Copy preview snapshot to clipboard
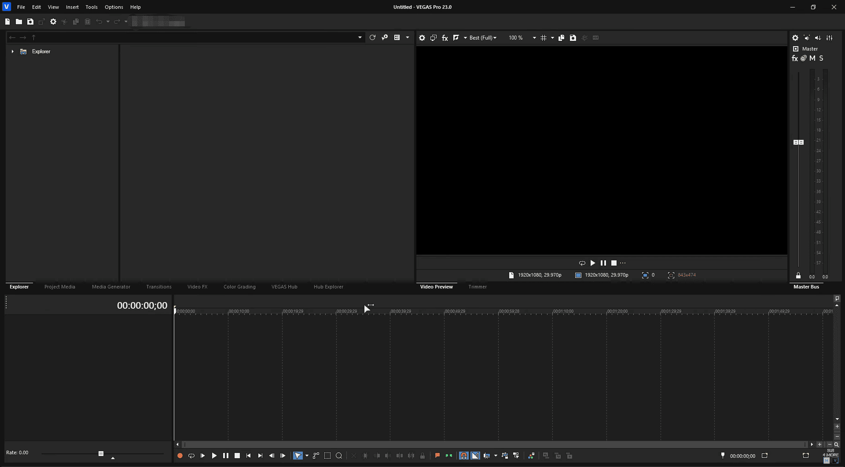The width and height of the screenshot is (845, 467). coord(561,38)
